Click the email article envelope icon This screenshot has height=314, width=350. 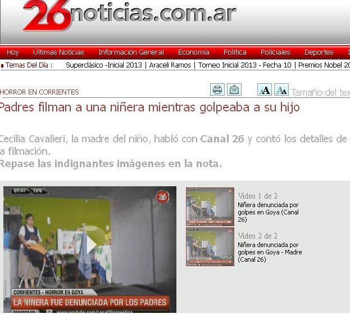(234, 89)
